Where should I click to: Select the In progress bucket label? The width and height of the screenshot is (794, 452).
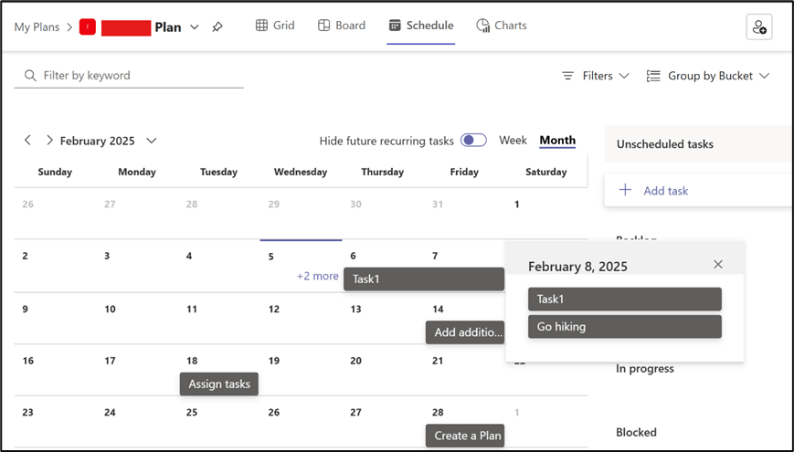click(x=645, y=369)
